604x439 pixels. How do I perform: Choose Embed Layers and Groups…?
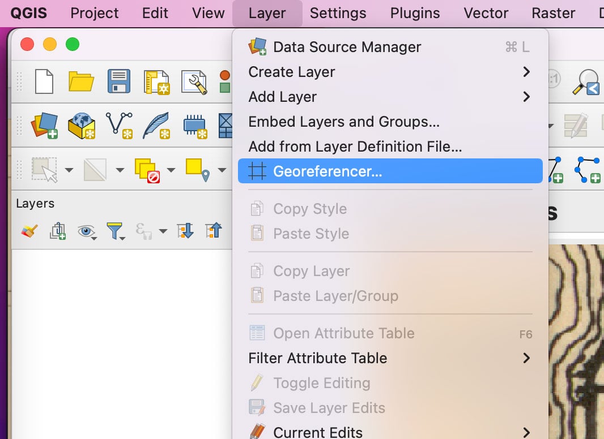tap(390, 122)
